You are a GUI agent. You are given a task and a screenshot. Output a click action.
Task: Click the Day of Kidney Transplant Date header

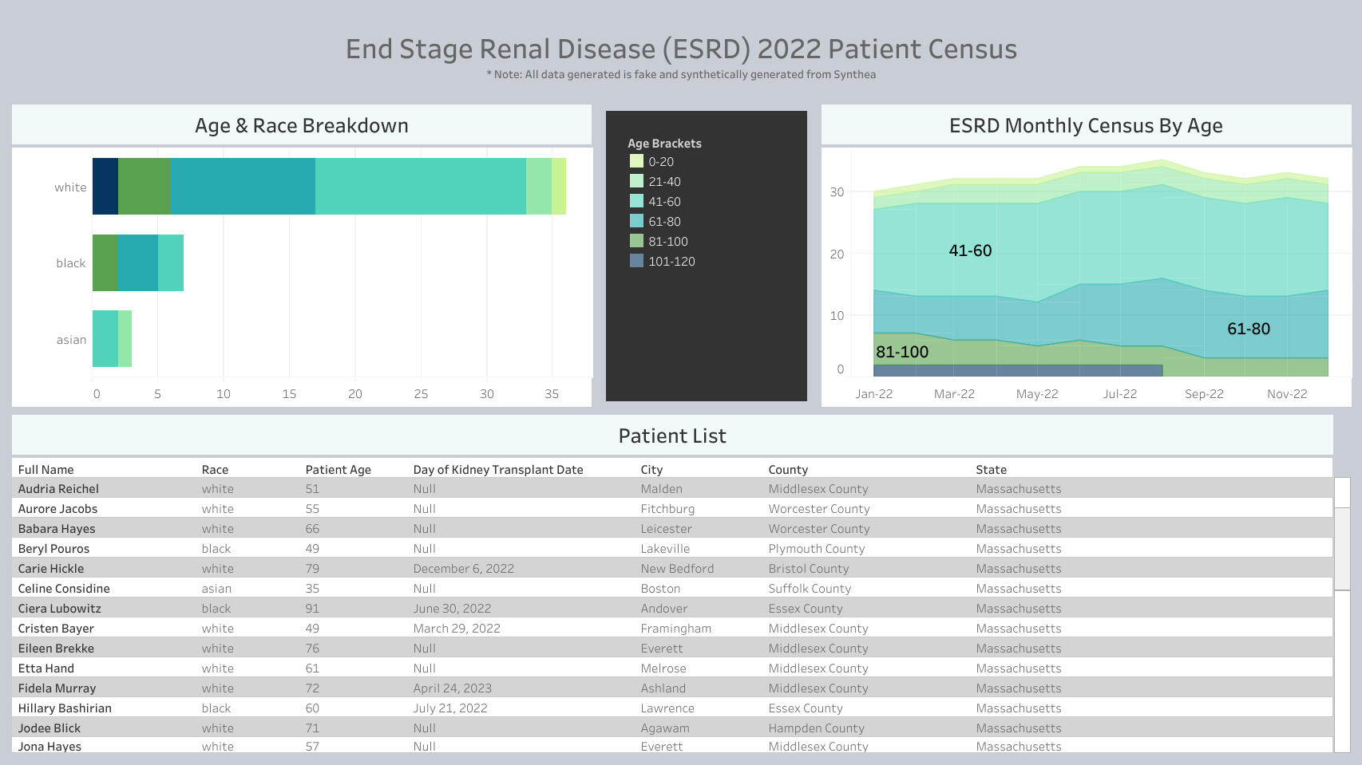[x=497, y=470]
